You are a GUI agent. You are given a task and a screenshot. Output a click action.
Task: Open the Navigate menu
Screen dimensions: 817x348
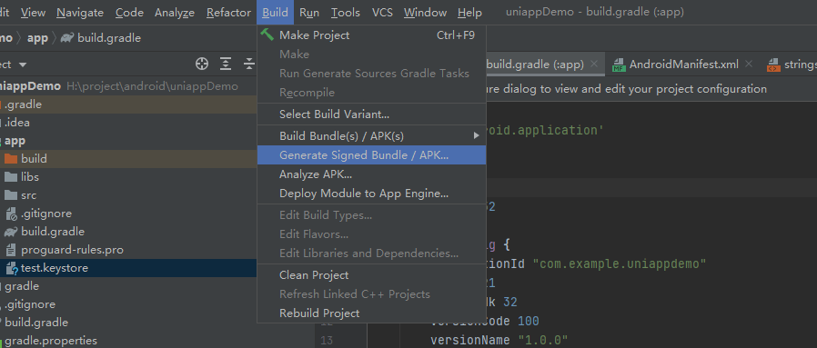pos(80,13)
